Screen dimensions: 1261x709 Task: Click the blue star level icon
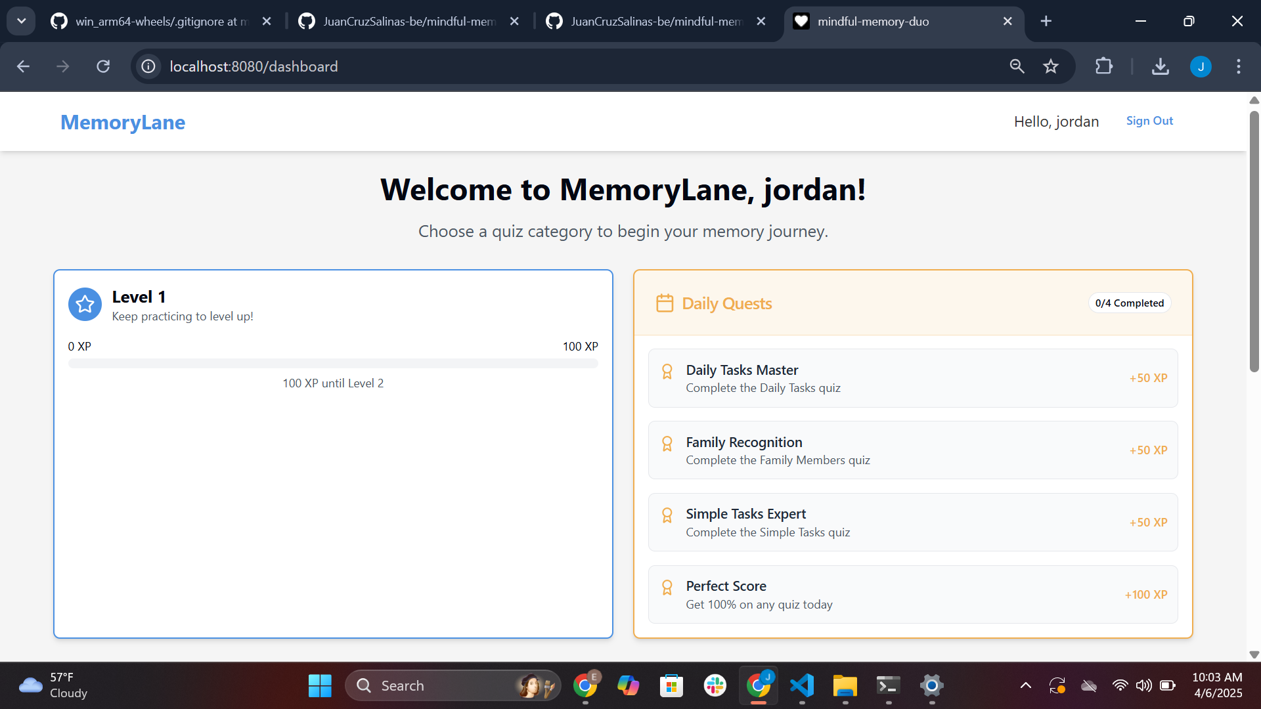85,305
